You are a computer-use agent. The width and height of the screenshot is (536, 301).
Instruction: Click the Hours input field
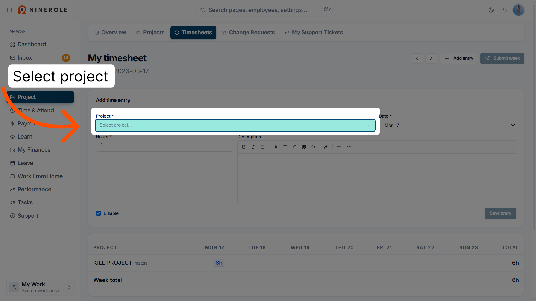click(x=164, y=145)
